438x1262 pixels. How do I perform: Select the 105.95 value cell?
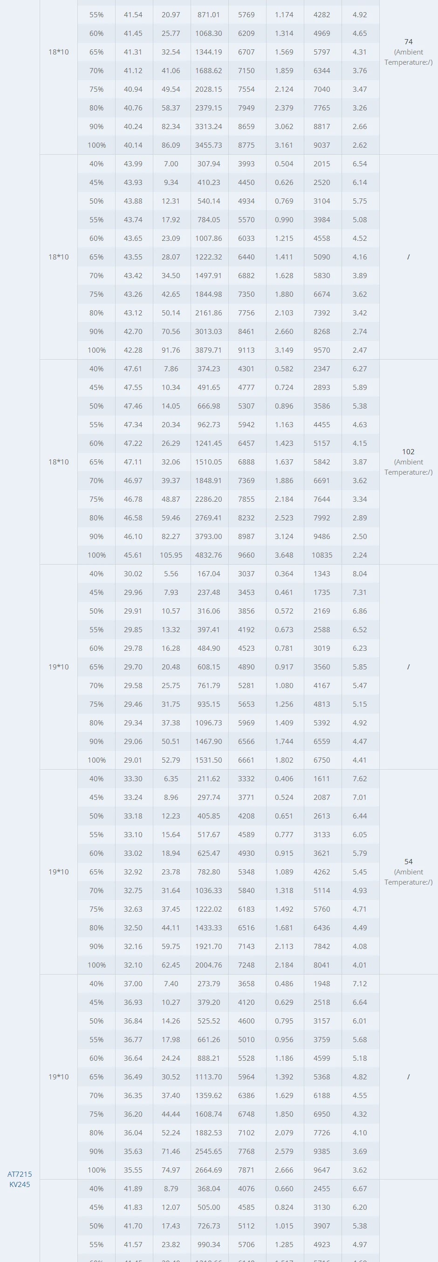click(x=171, y=555)
